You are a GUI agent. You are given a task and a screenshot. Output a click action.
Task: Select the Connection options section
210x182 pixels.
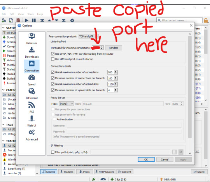pos(31,66)
